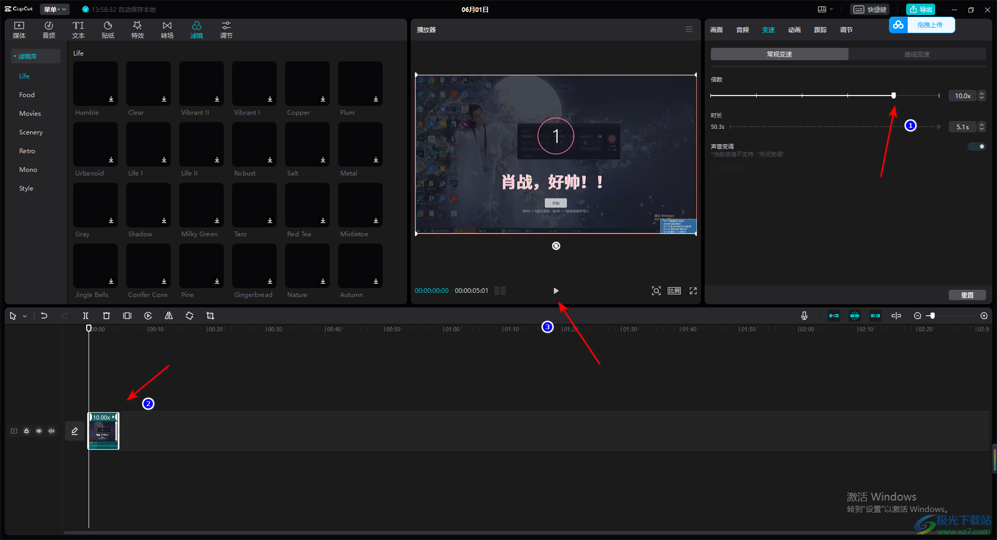This screenshot has width=997, height=540.
Task: Open the layout dropdown in title bar
Action: (x=825, y=9)
